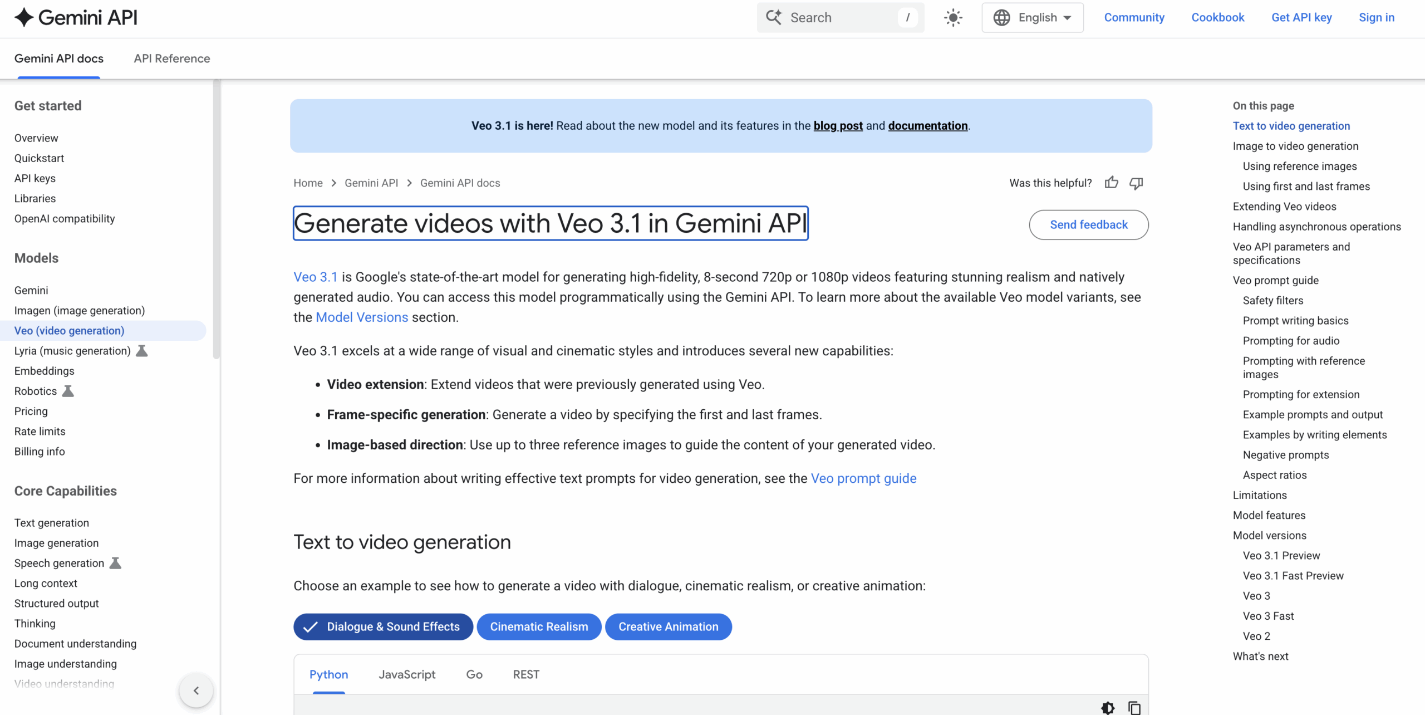This screenshot has width=1425, height=715.
Task: Click the search sparkle magnifier icon
Action: click(x=774, y=17)
